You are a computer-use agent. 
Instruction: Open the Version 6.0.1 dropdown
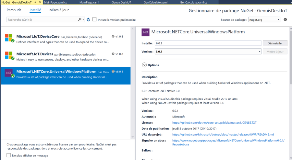pyautogui.click(x=208, y=51)
